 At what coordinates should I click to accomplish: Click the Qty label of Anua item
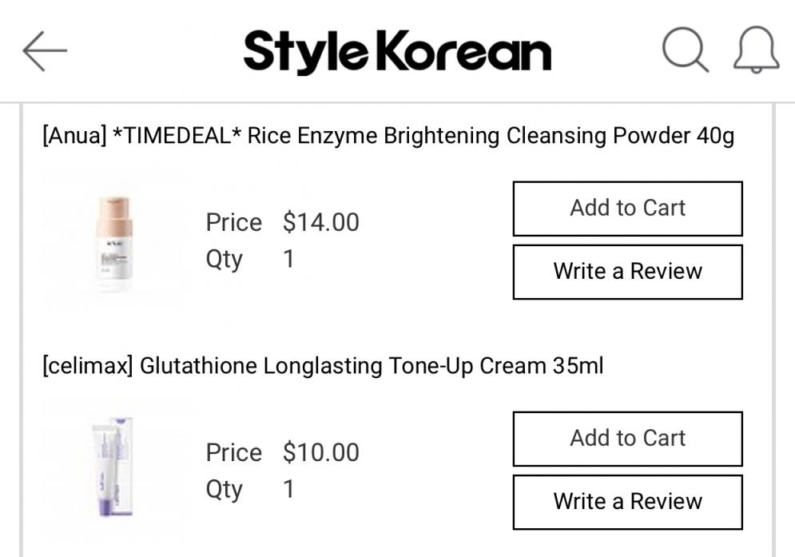point(224,260)
